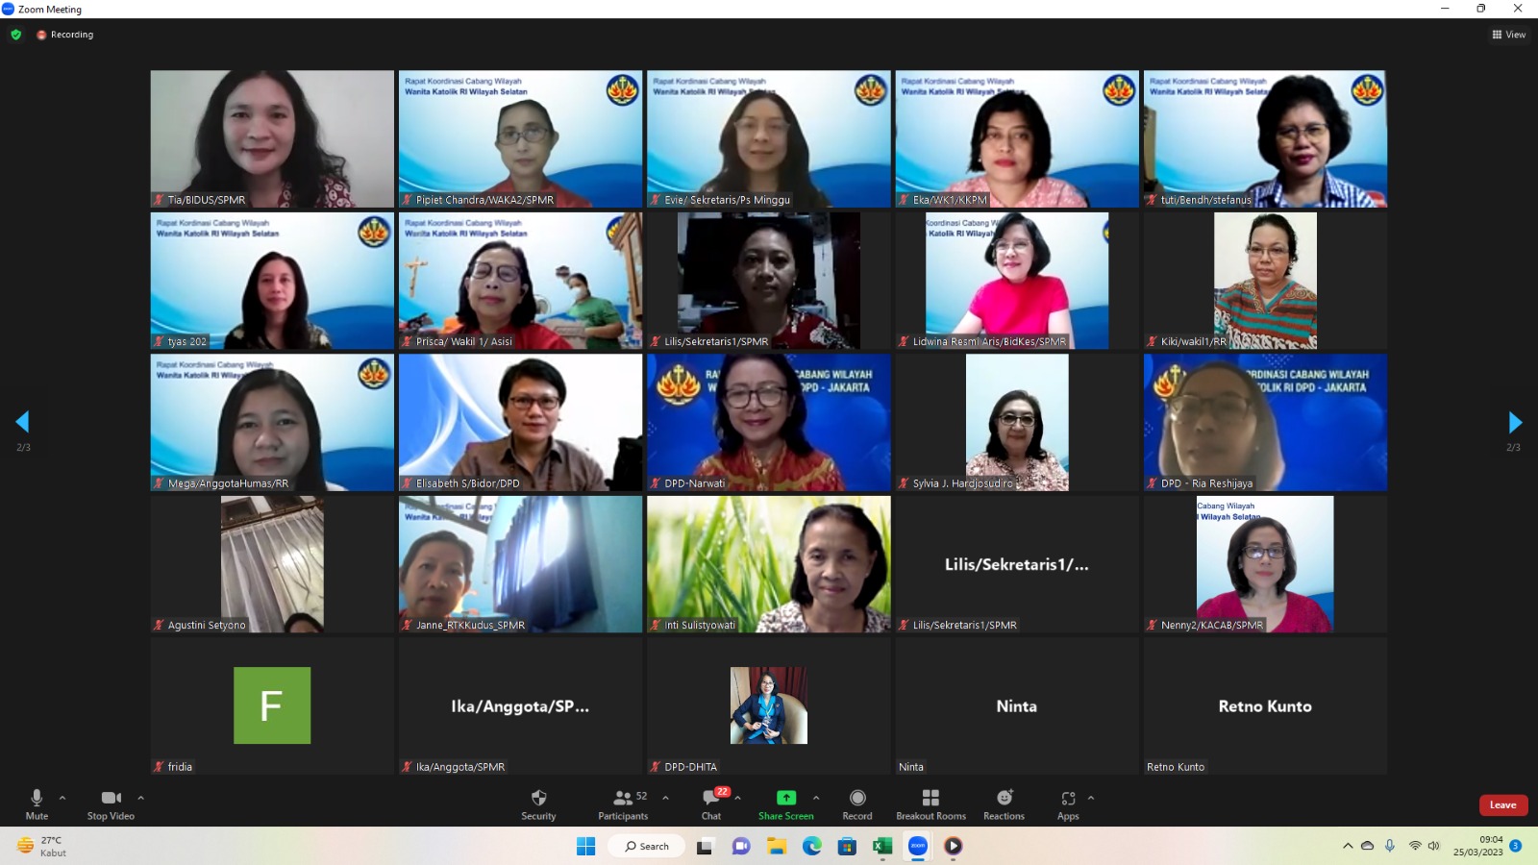Expand video options arrow beside Stop Video
This screenshot has width=1538, height=865.
[x=140, y=798]
